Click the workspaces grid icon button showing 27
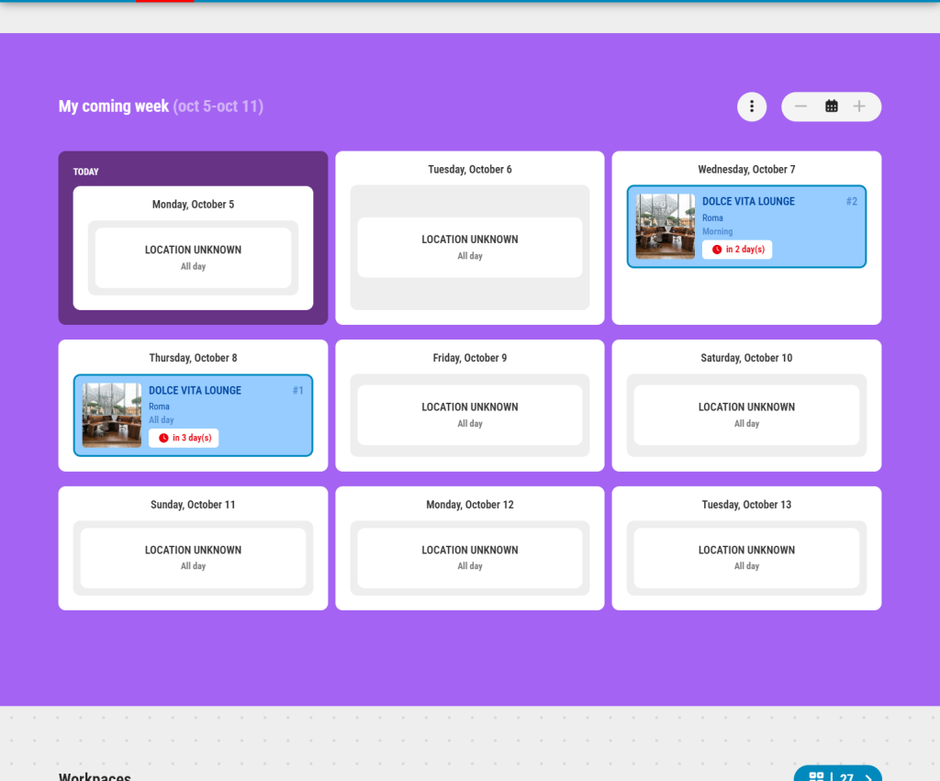The width and height of the screenshot is (940, 781). [837, 774]
